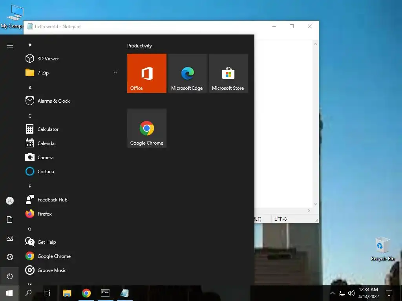
Task: Show hidden system tray icons
Action: (x=332, y=293)
